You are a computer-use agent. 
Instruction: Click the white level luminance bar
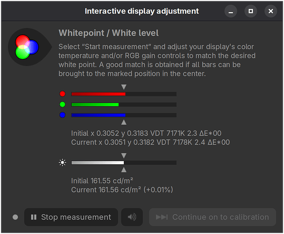124,162
